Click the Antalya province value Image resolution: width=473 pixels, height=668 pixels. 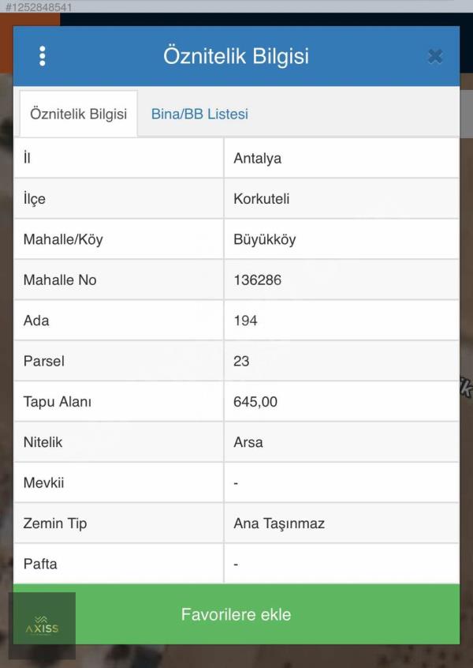click(x=258, y=158)
